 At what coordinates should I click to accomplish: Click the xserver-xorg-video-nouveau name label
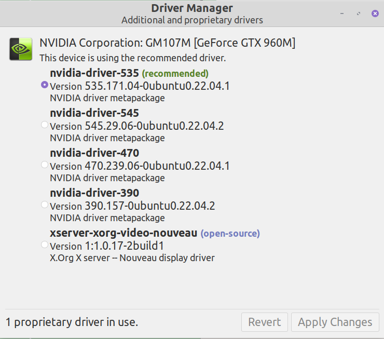[x=124, y=233]
